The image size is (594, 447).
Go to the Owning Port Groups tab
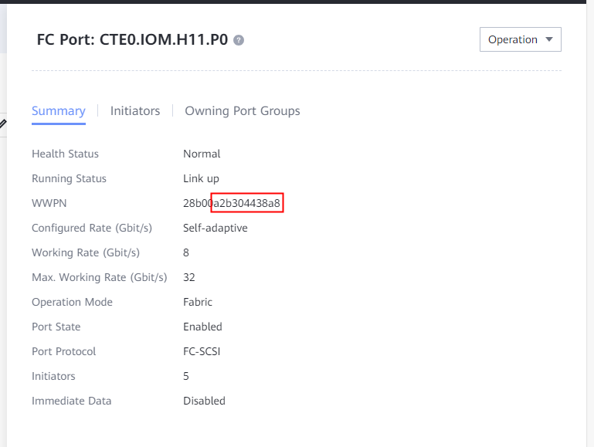pos(242,110)
